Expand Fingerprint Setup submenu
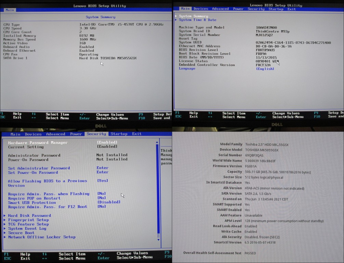 click(x=28, y=220)
